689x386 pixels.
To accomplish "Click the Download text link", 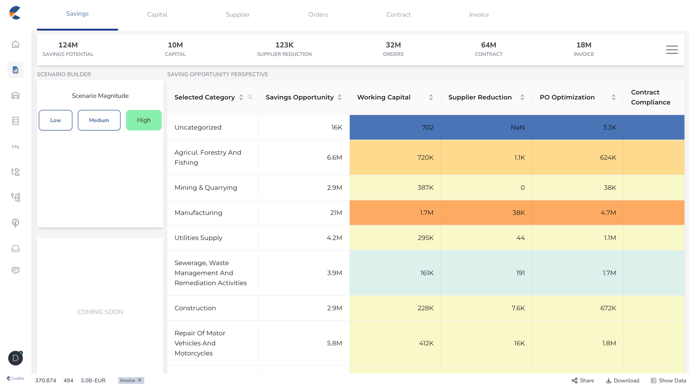I will (626, 380).
